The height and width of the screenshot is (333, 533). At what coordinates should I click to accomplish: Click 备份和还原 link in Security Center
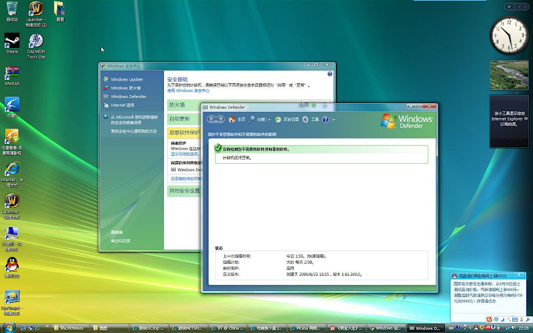(121, 240)
